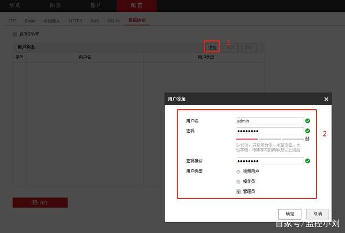Viewport: 345px width, 233px height.
Task: Click the 用户添加 dialog title
Action: pos(177,99)
